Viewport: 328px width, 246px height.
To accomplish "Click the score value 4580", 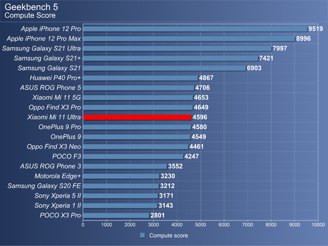I will tap(200, 127).
